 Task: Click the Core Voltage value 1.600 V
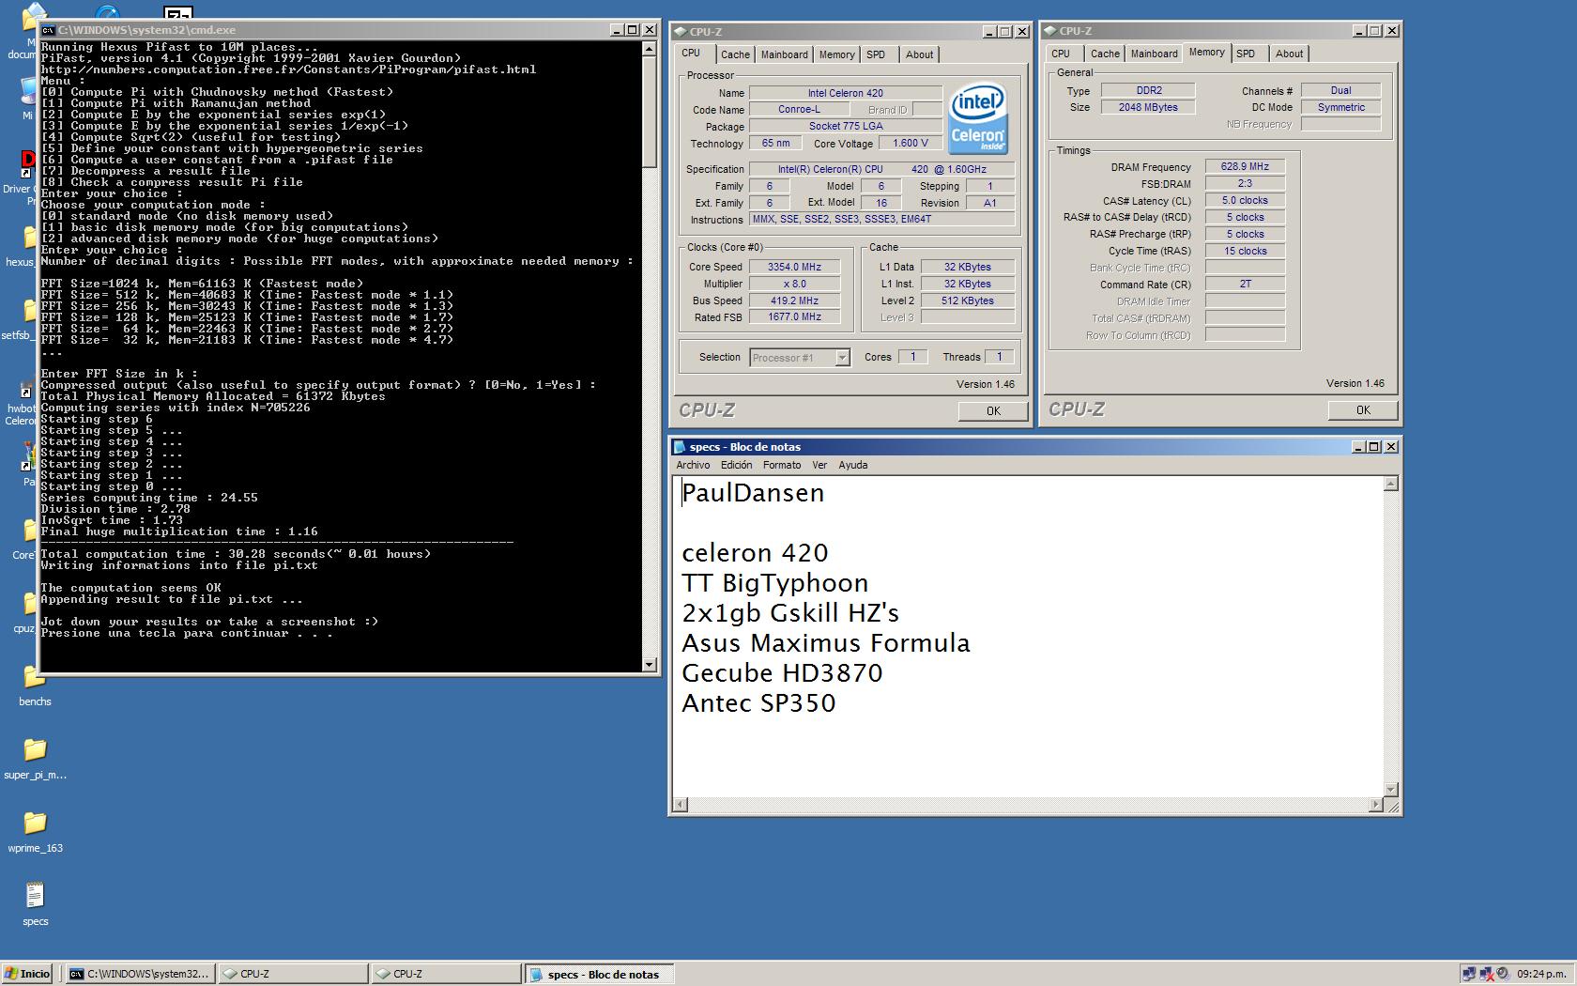[911, 143]
